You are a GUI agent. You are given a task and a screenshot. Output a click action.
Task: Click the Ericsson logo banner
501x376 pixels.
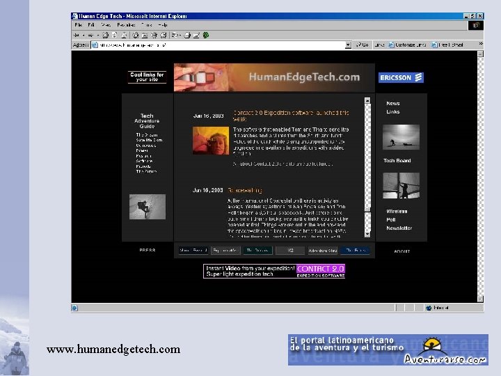(x=401, y=78)
